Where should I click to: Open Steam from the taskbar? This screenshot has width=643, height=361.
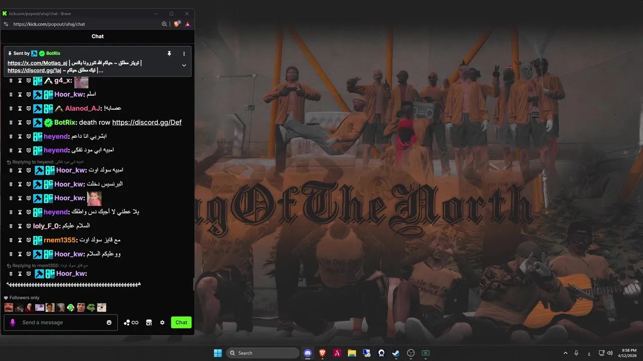click(x=396, y=353)
